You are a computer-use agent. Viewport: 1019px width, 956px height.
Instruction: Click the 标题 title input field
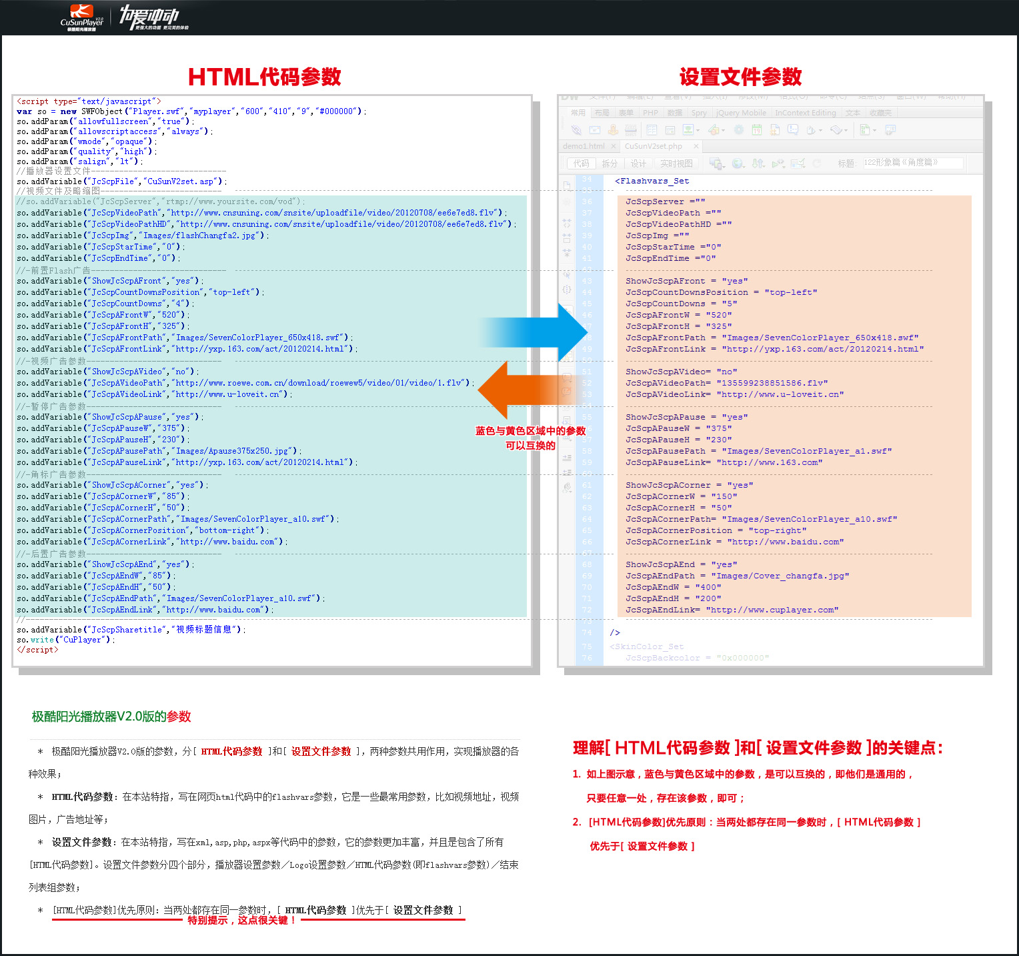click(914, 163)
